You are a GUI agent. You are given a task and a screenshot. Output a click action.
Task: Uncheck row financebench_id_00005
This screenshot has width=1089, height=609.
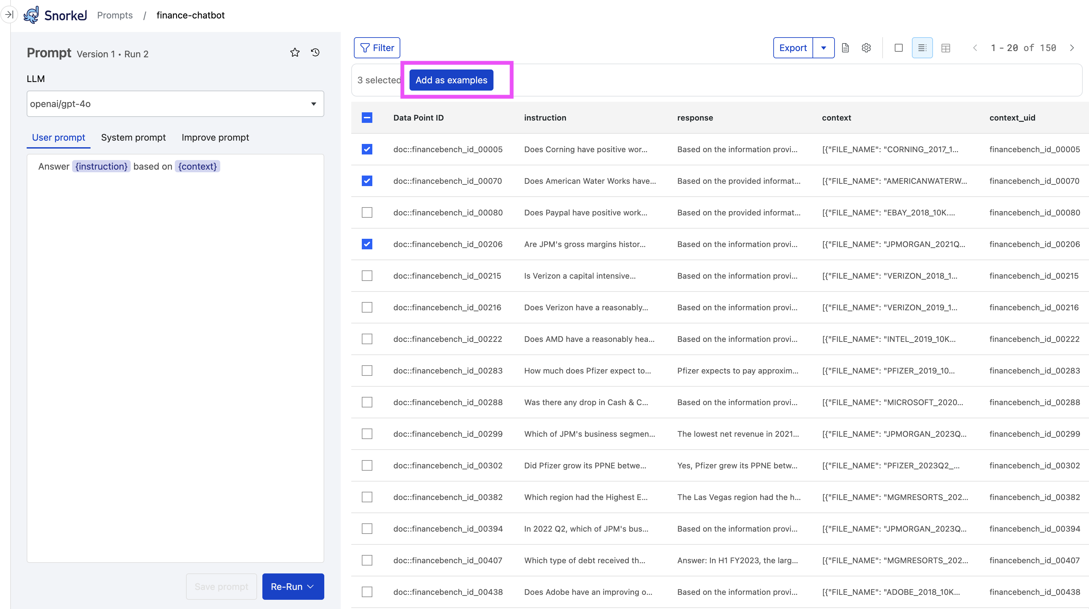(x=366, y=149)
